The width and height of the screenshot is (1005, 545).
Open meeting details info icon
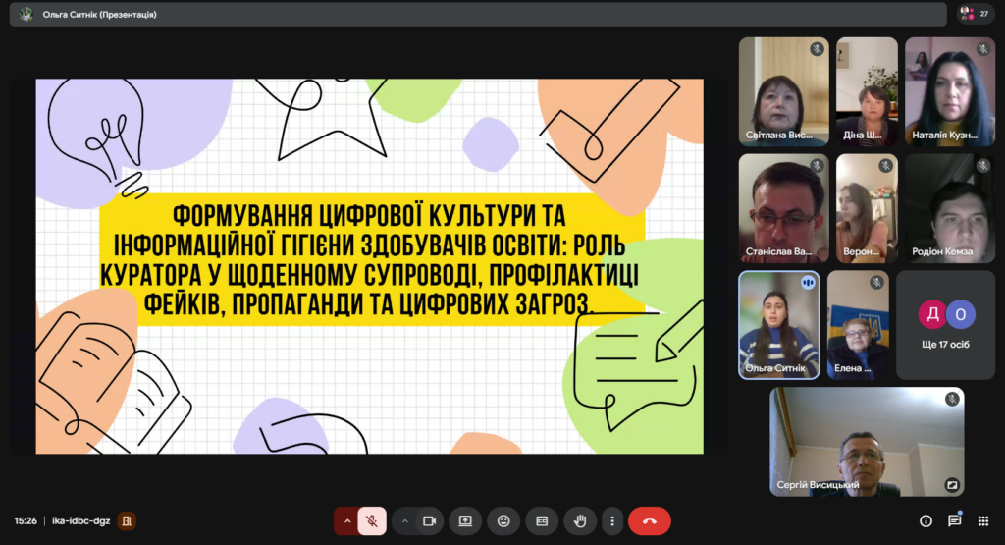pyautogui.click(x=926, y=520)
